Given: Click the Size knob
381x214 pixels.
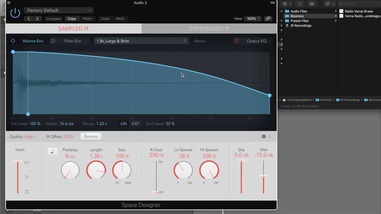Looking at the screenshot, I should 122,170.
